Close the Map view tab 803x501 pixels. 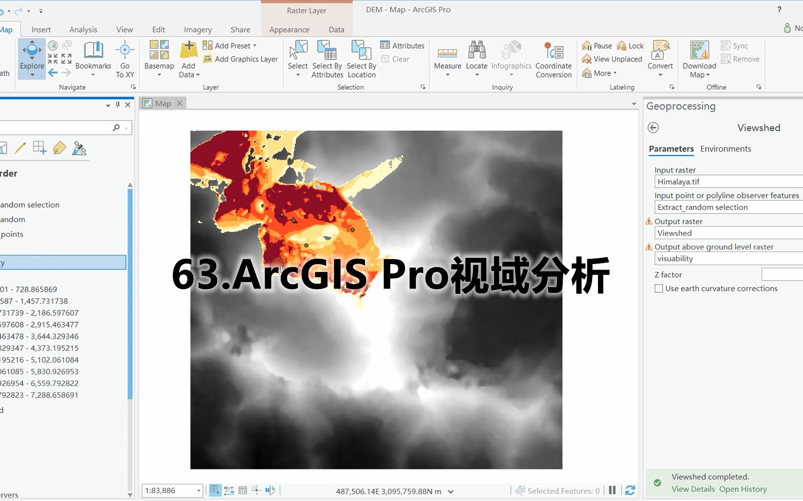click(x=180, y=103)
